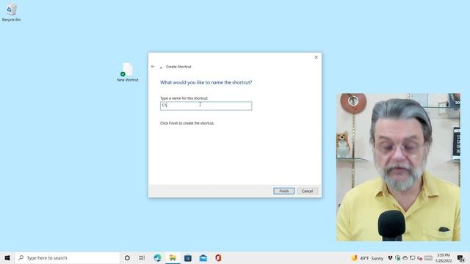Go back in Create Shortcut wizard
The height and width of the screenshot is (264, 470).
tap(153, 67)
